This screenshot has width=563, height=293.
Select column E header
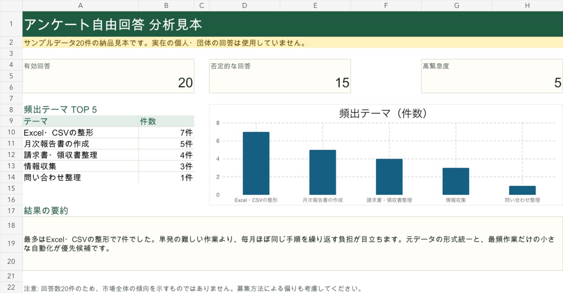pos(315,6)
